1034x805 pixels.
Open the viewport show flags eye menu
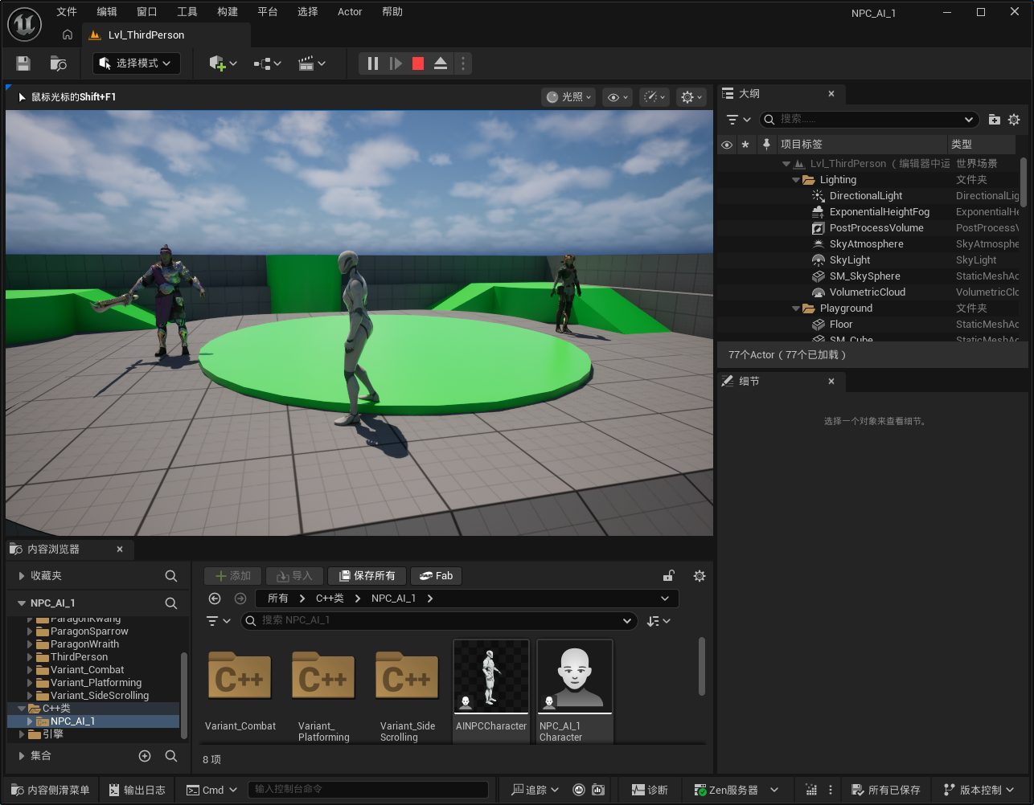(618, 97)
